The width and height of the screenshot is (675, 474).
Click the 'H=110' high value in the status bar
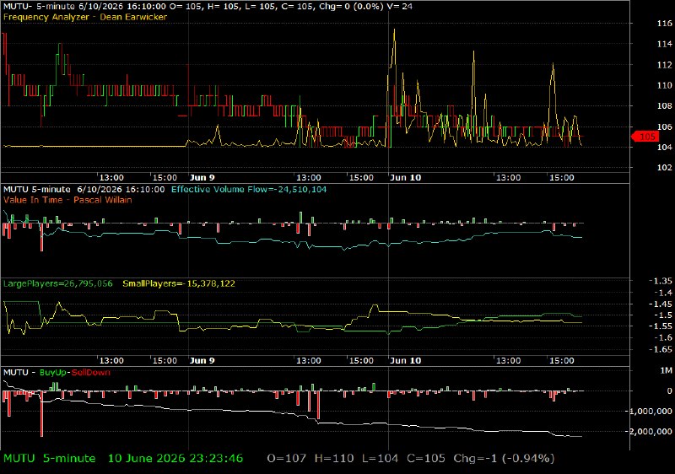pos(334,459)
